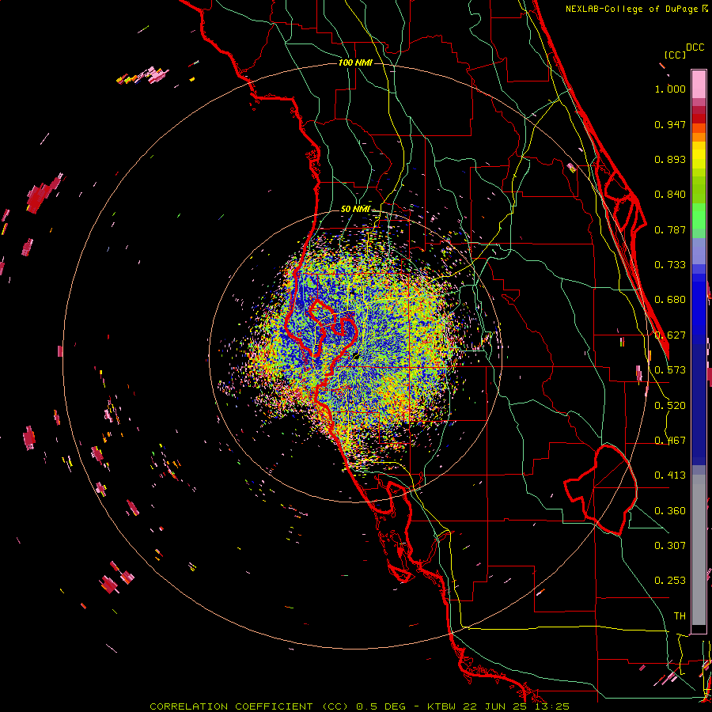Click the 0.520 scale value

coord(670,406)
